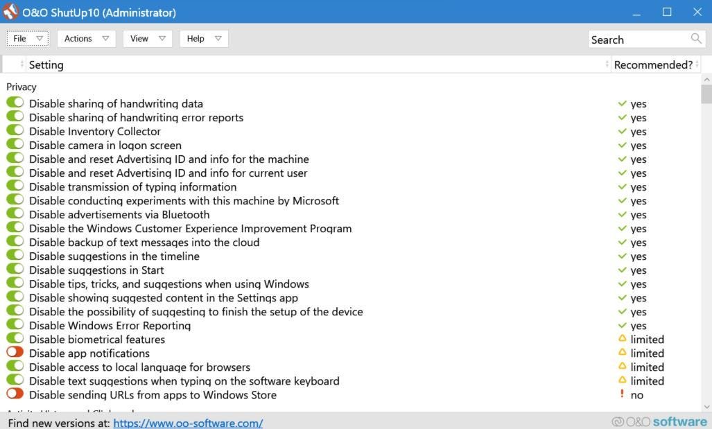The height and width of the screenshot is (429, 712).
Task: Click limited icon for local language for browsers
Action: coord(622,366)
